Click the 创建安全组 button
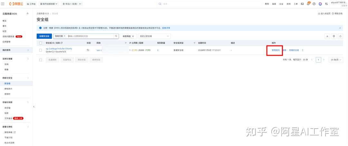This screenshot has height=146, width=348. click(44, 36)
